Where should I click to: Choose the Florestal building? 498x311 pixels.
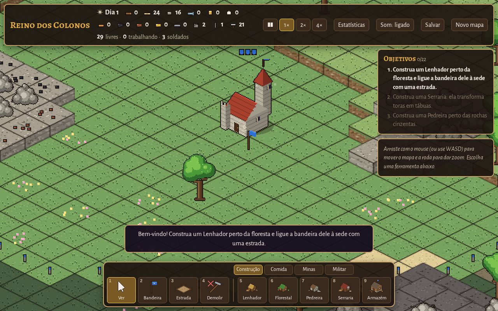click(x=283, y=290)
